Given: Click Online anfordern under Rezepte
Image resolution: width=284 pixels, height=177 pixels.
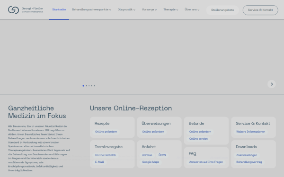Looking at the screenshot, I should coord(106,132).
